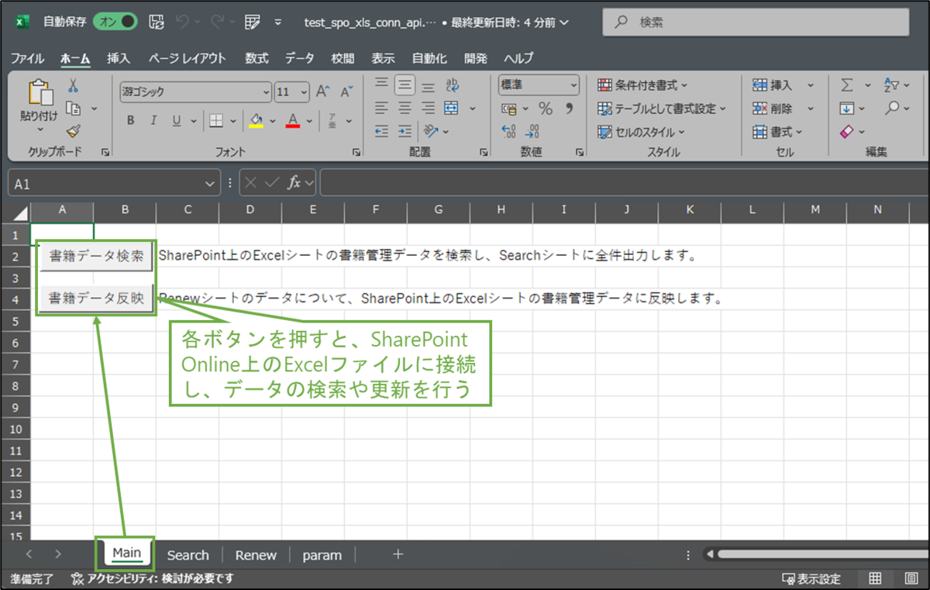Increase indent in alignment group

pos(405,131)
